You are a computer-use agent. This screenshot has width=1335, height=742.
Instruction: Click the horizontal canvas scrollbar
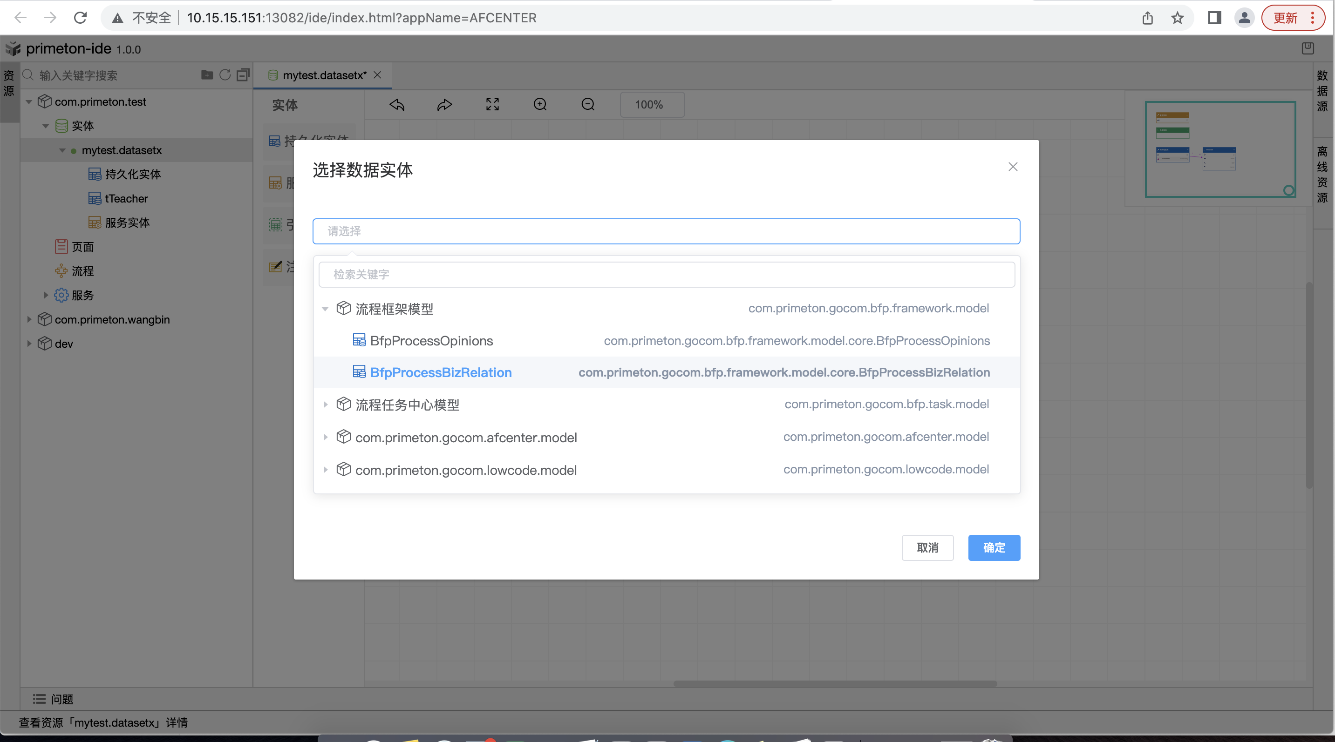click(834, 683)
